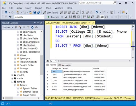The width and height of the screenshot is (136, 106).
Task: Open the Undo history dropdown arrow
Action: [x=100, y=12]
